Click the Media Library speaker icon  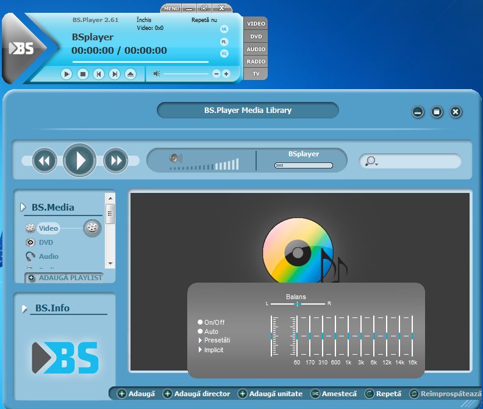(176, 158)
